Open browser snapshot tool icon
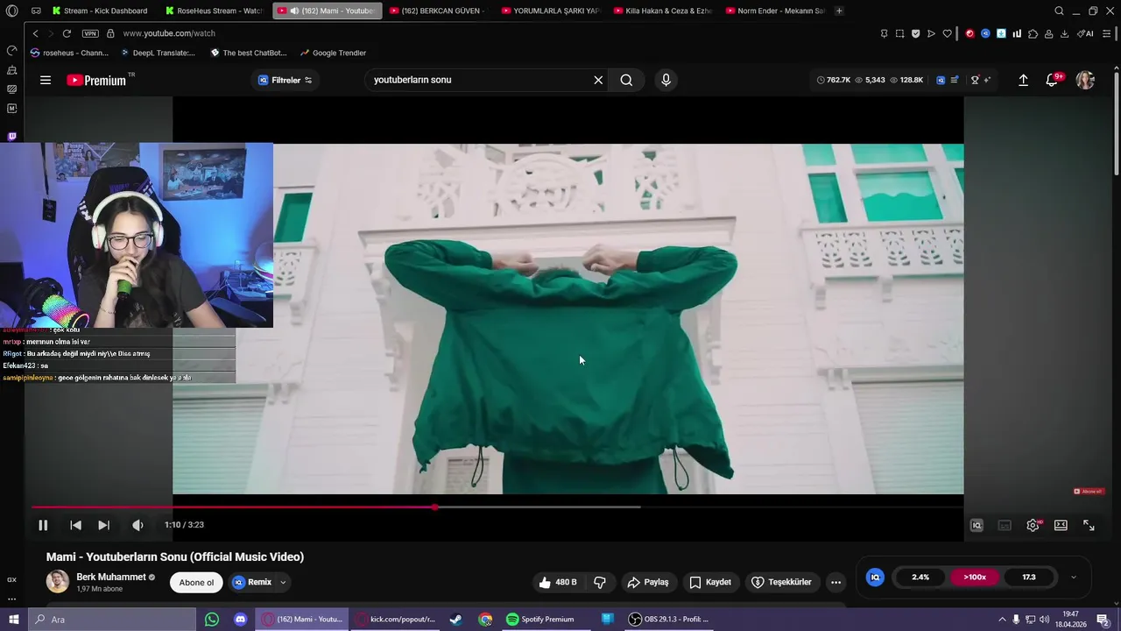Viewport: 1121px width, 631px height. point(899,33)
